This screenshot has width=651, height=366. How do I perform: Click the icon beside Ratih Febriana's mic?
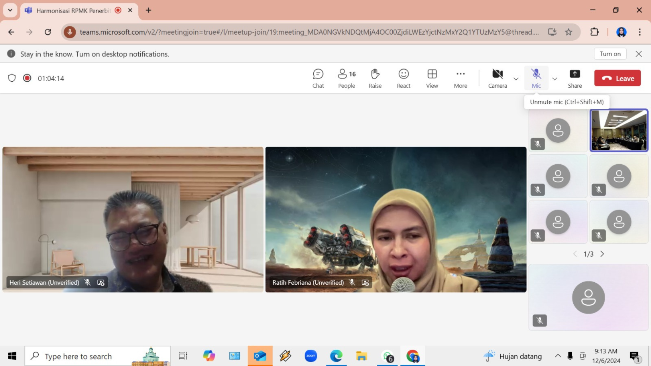pyautogui.click(x=365, y=283)
